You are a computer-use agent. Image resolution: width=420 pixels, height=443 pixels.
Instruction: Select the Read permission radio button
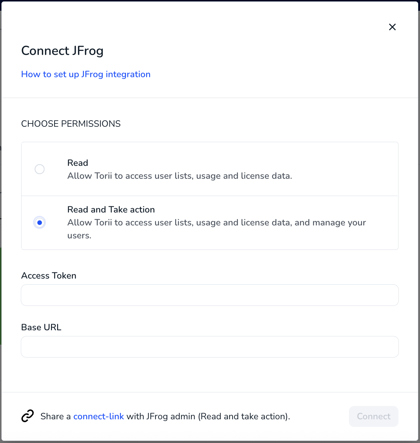coord(39,169)
